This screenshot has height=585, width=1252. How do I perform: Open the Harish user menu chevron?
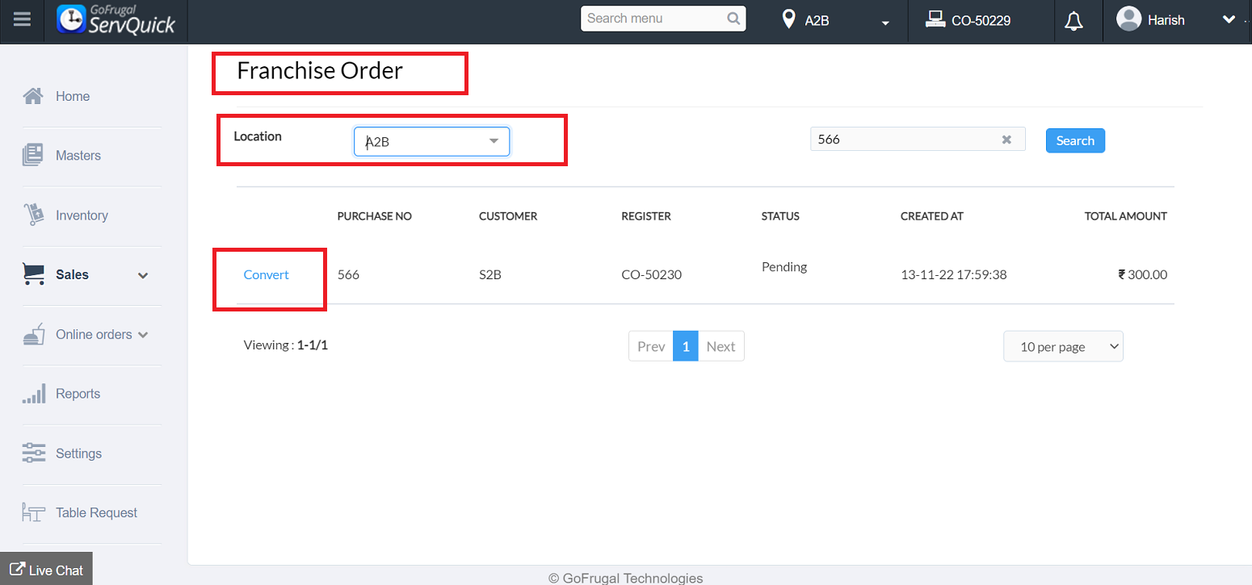coord(1229,19)
